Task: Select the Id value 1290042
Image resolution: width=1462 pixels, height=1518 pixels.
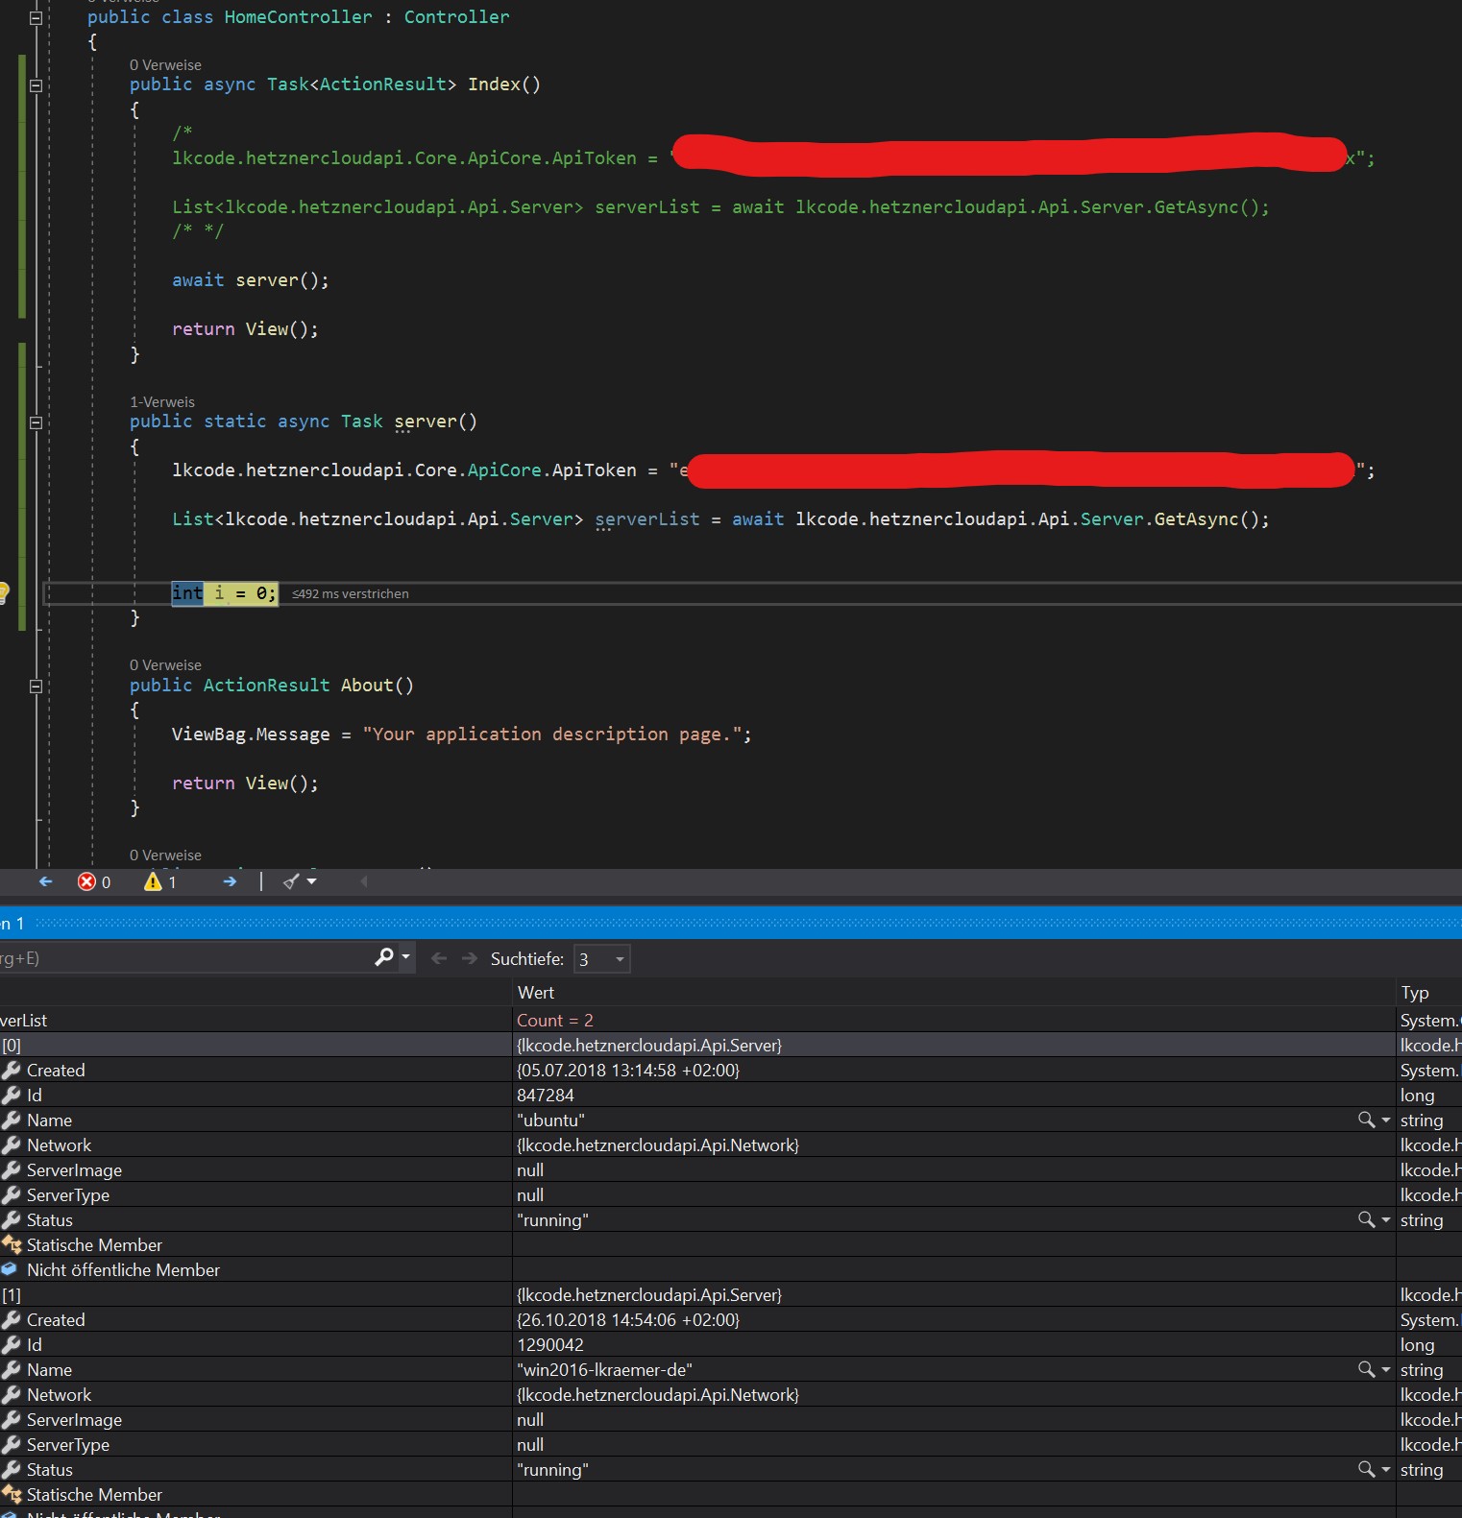Action: tap(550, 1344)
